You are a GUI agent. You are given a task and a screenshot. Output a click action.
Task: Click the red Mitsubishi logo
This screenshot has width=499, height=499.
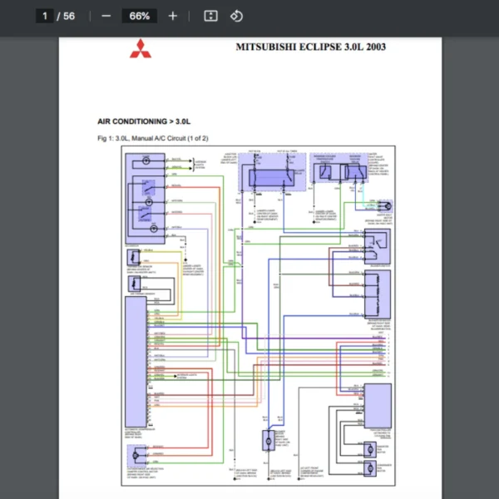(141, 48)
